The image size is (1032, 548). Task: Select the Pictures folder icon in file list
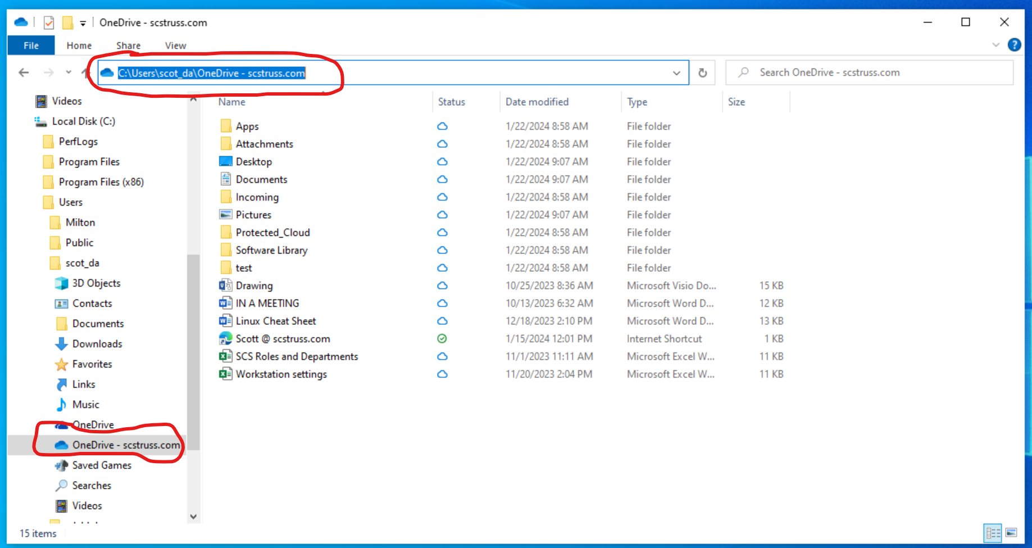(226, 215)
